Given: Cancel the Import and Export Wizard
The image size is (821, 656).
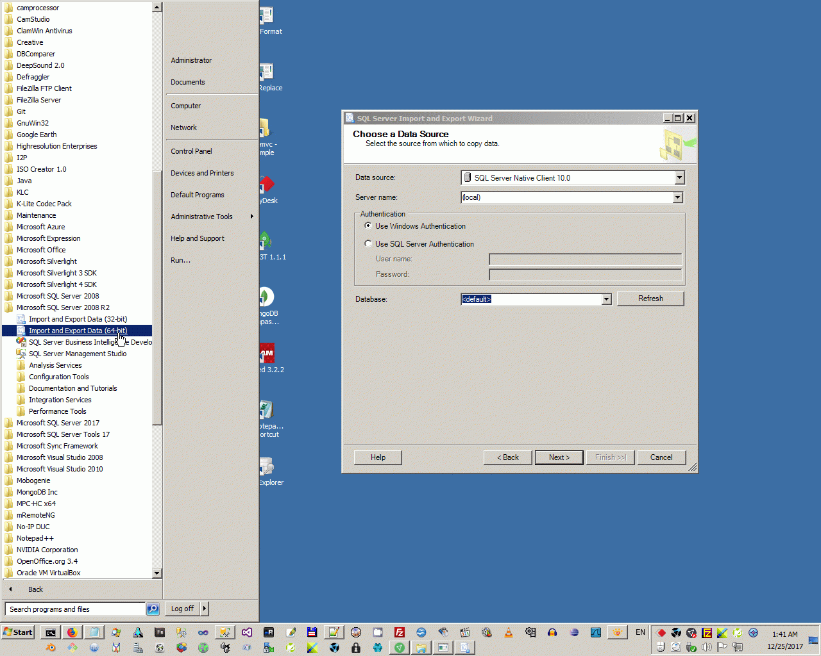Looking at the screenshot, I should tap(661, 457).
